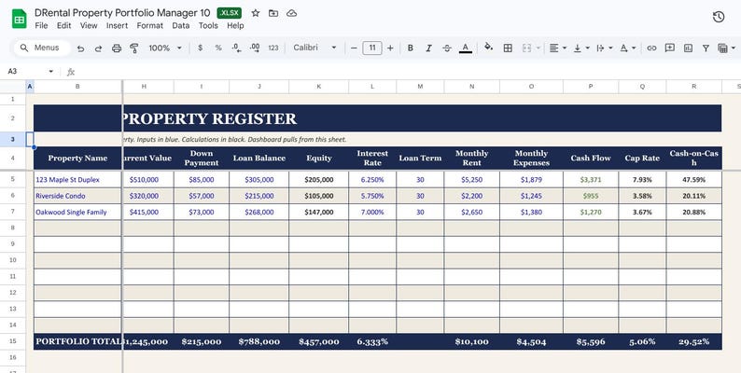Open the Calibri font dropdown

(x=315, y=48)
